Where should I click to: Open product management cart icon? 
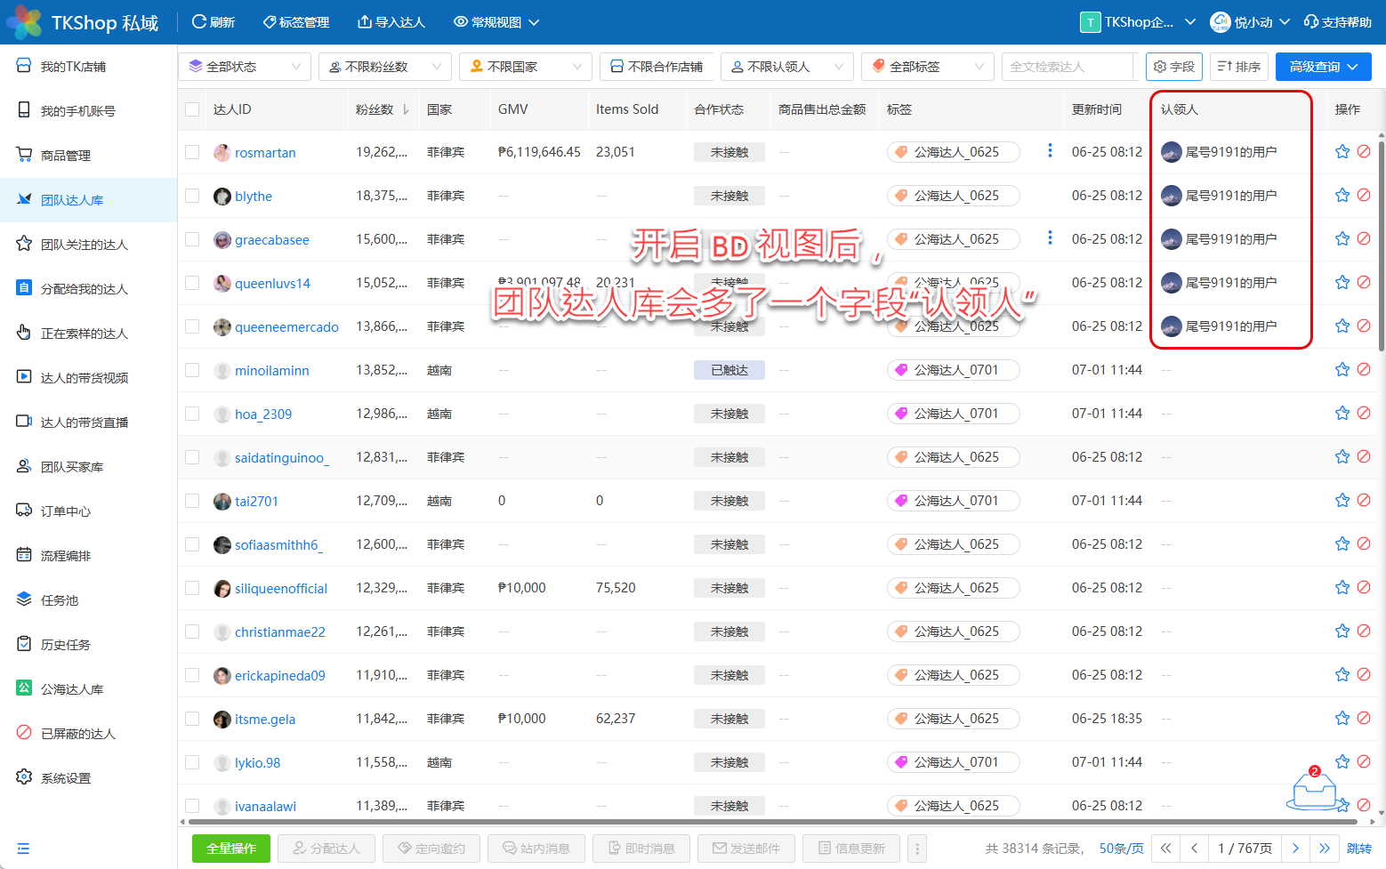24,155
